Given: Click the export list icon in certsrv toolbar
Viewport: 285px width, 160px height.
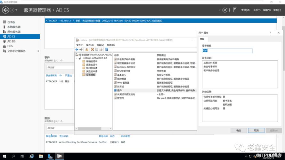Looking at the screenshot, I should [x=101, y=50].
